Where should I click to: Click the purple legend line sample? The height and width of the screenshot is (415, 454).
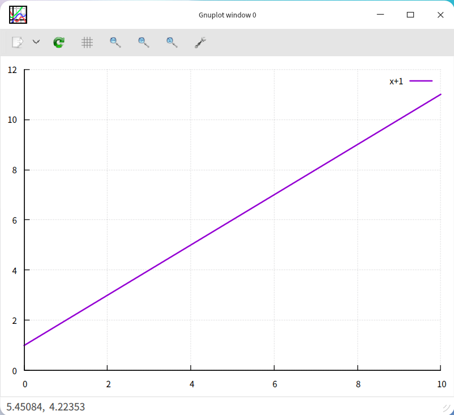(421, 81)
